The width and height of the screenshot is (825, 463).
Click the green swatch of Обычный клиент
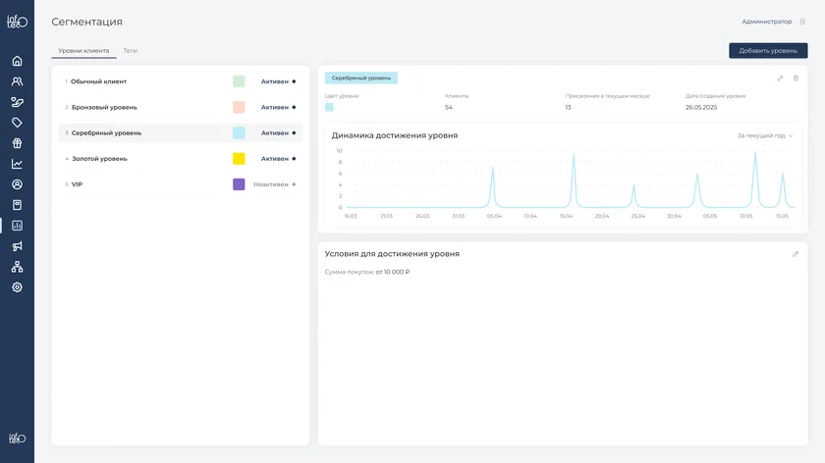coord(239,81)
